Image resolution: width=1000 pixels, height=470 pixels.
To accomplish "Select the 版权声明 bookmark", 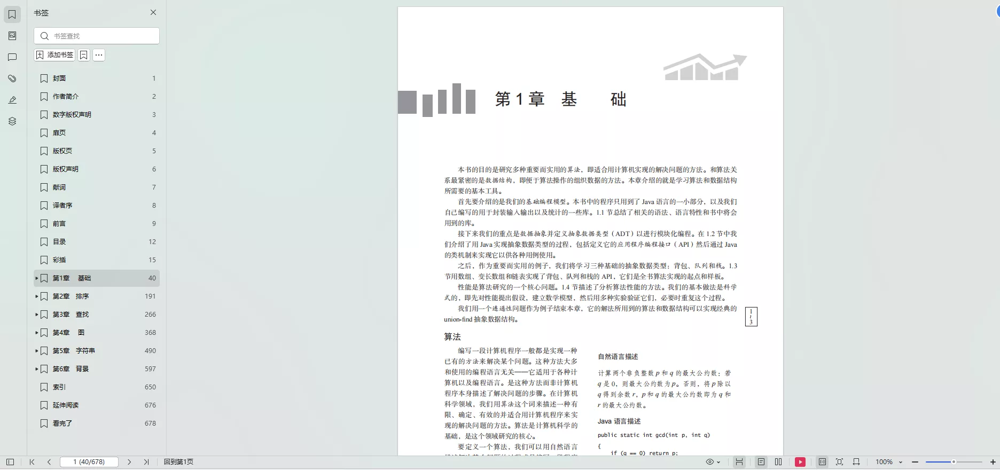I will click(x=97, y=169).
